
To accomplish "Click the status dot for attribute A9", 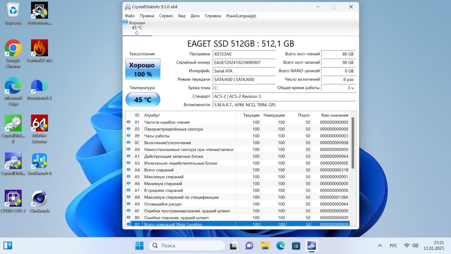I will [129, 204].
